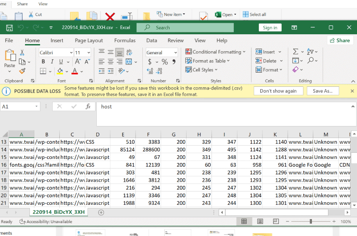This screenshot has width=357, height=236.
Task: Open the Data tab
Action: point(152,41)
